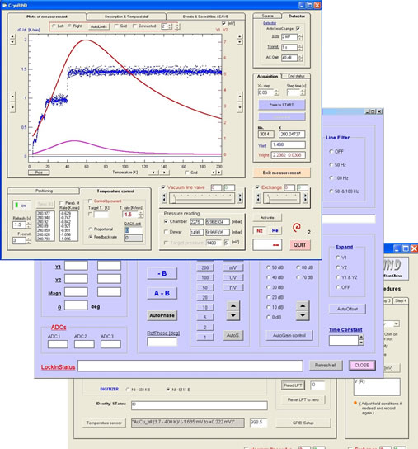Click the A - B input button
Viewport: 418px width, 449px height.
coord(162,293)
